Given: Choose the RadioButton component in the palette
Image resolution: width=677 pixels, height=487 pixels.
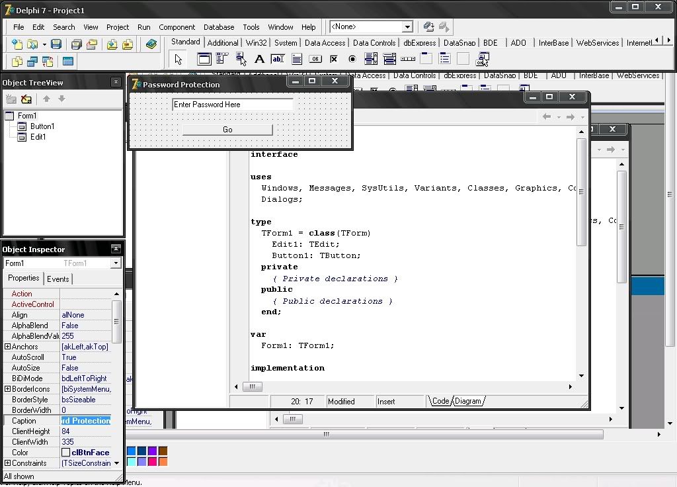Looking at the screenshot, I should point(352,59).
